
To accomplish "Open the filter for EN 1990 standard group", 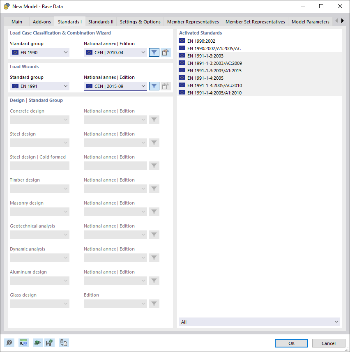I will point(154,52).
